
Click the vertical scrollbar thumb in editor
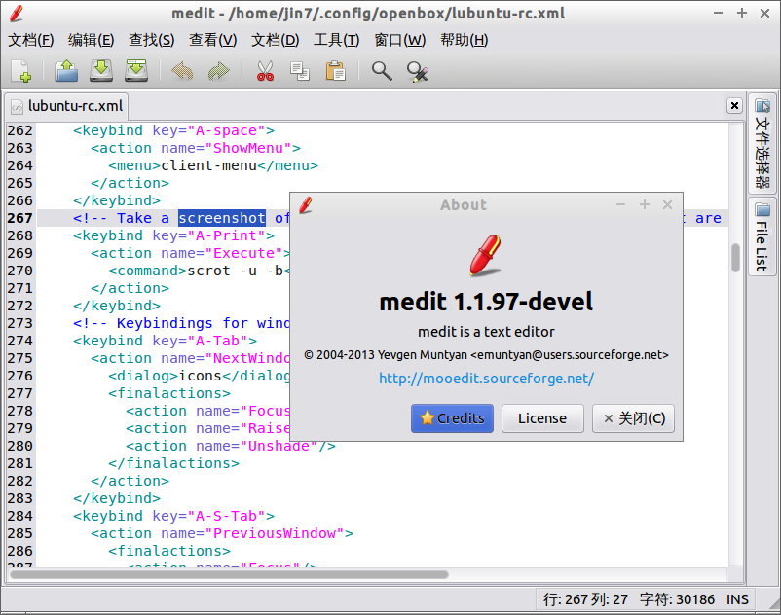point(735,258)
